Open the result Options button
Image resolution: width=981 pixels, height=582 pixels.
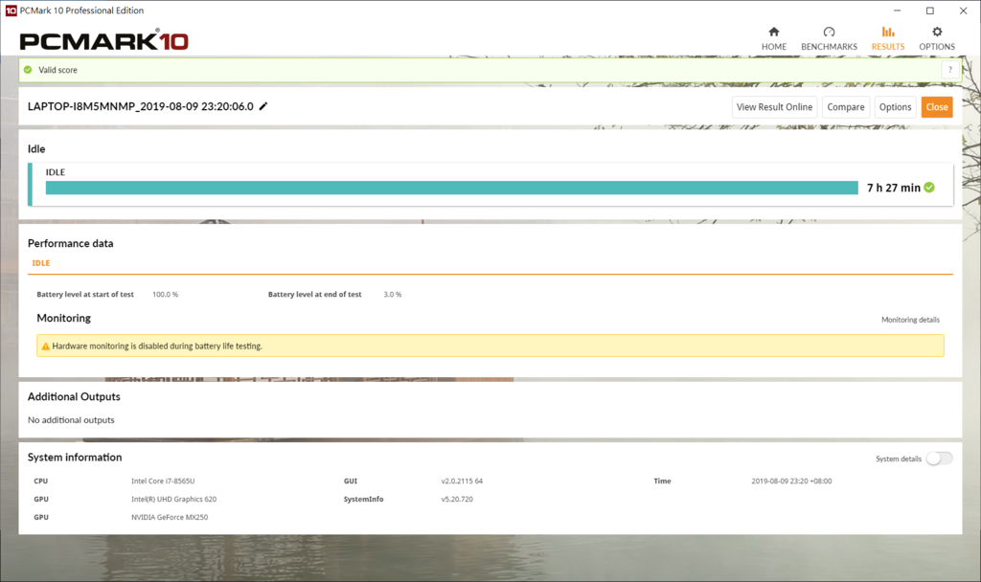pyautogui.click(x=896, y=107)
